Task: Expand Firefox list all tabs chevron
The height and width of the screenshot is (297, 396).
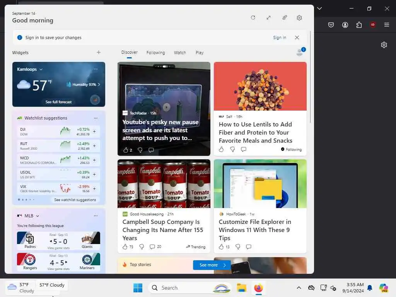Action: click(319, 9)
